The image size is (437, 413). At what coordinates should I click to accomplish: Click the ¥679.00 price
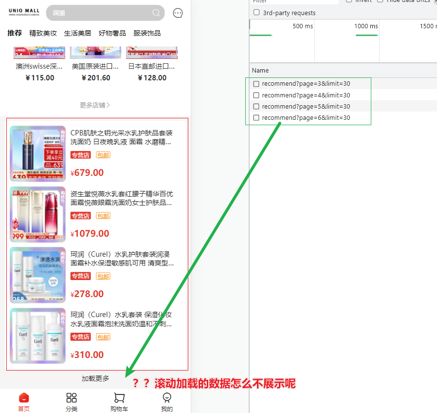(x=87, y=172)
